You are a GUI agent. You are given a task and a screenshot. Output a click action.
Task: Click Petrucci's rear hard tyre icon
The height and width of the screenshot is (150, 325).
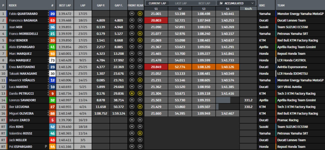[x=140, y=93]
